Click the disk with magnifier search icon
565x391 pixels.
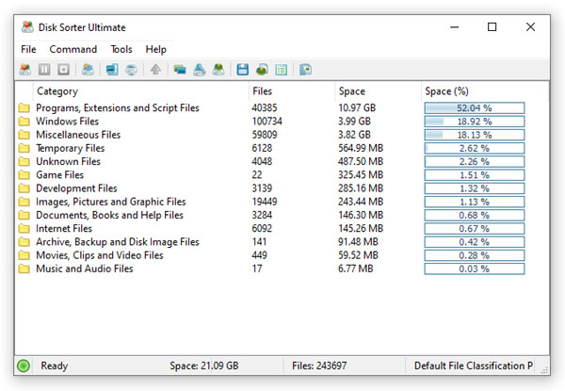[x=200, y=69]
